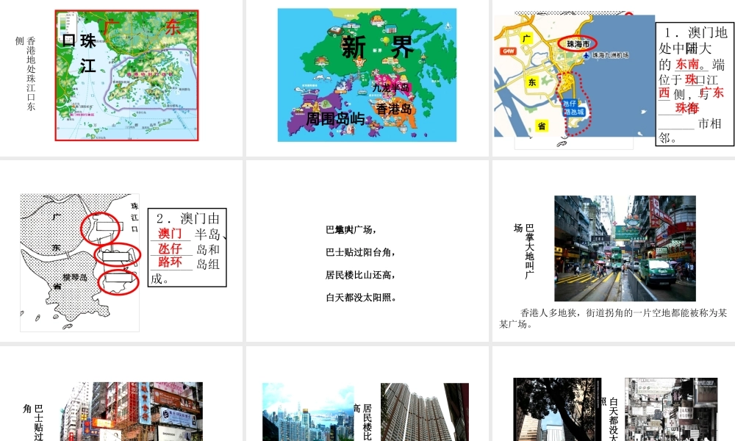Select the Hong Kong street photo with green van

point(625,248)
